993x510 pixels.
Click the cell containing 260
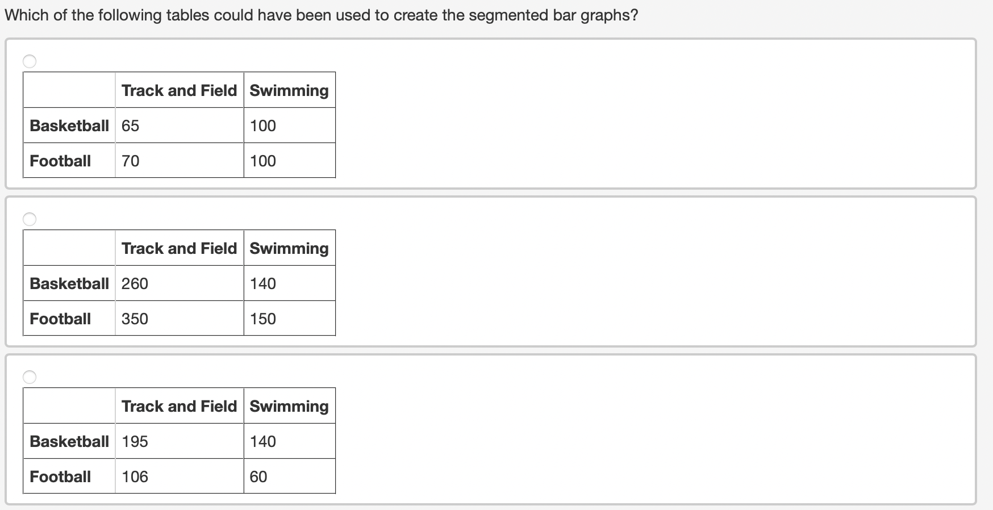point(135,283)
